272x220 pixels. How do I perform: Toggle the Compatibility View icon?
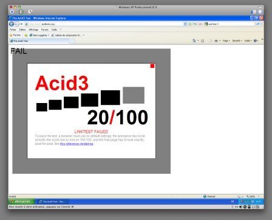point(190,24)
